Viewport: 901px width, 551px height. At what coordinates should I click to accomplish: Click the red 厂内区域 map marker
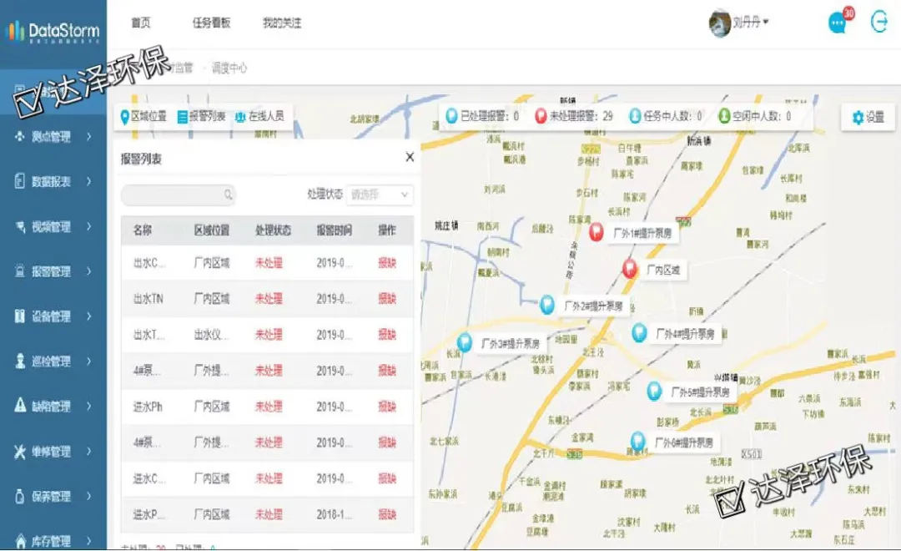[x=631, y=269]
